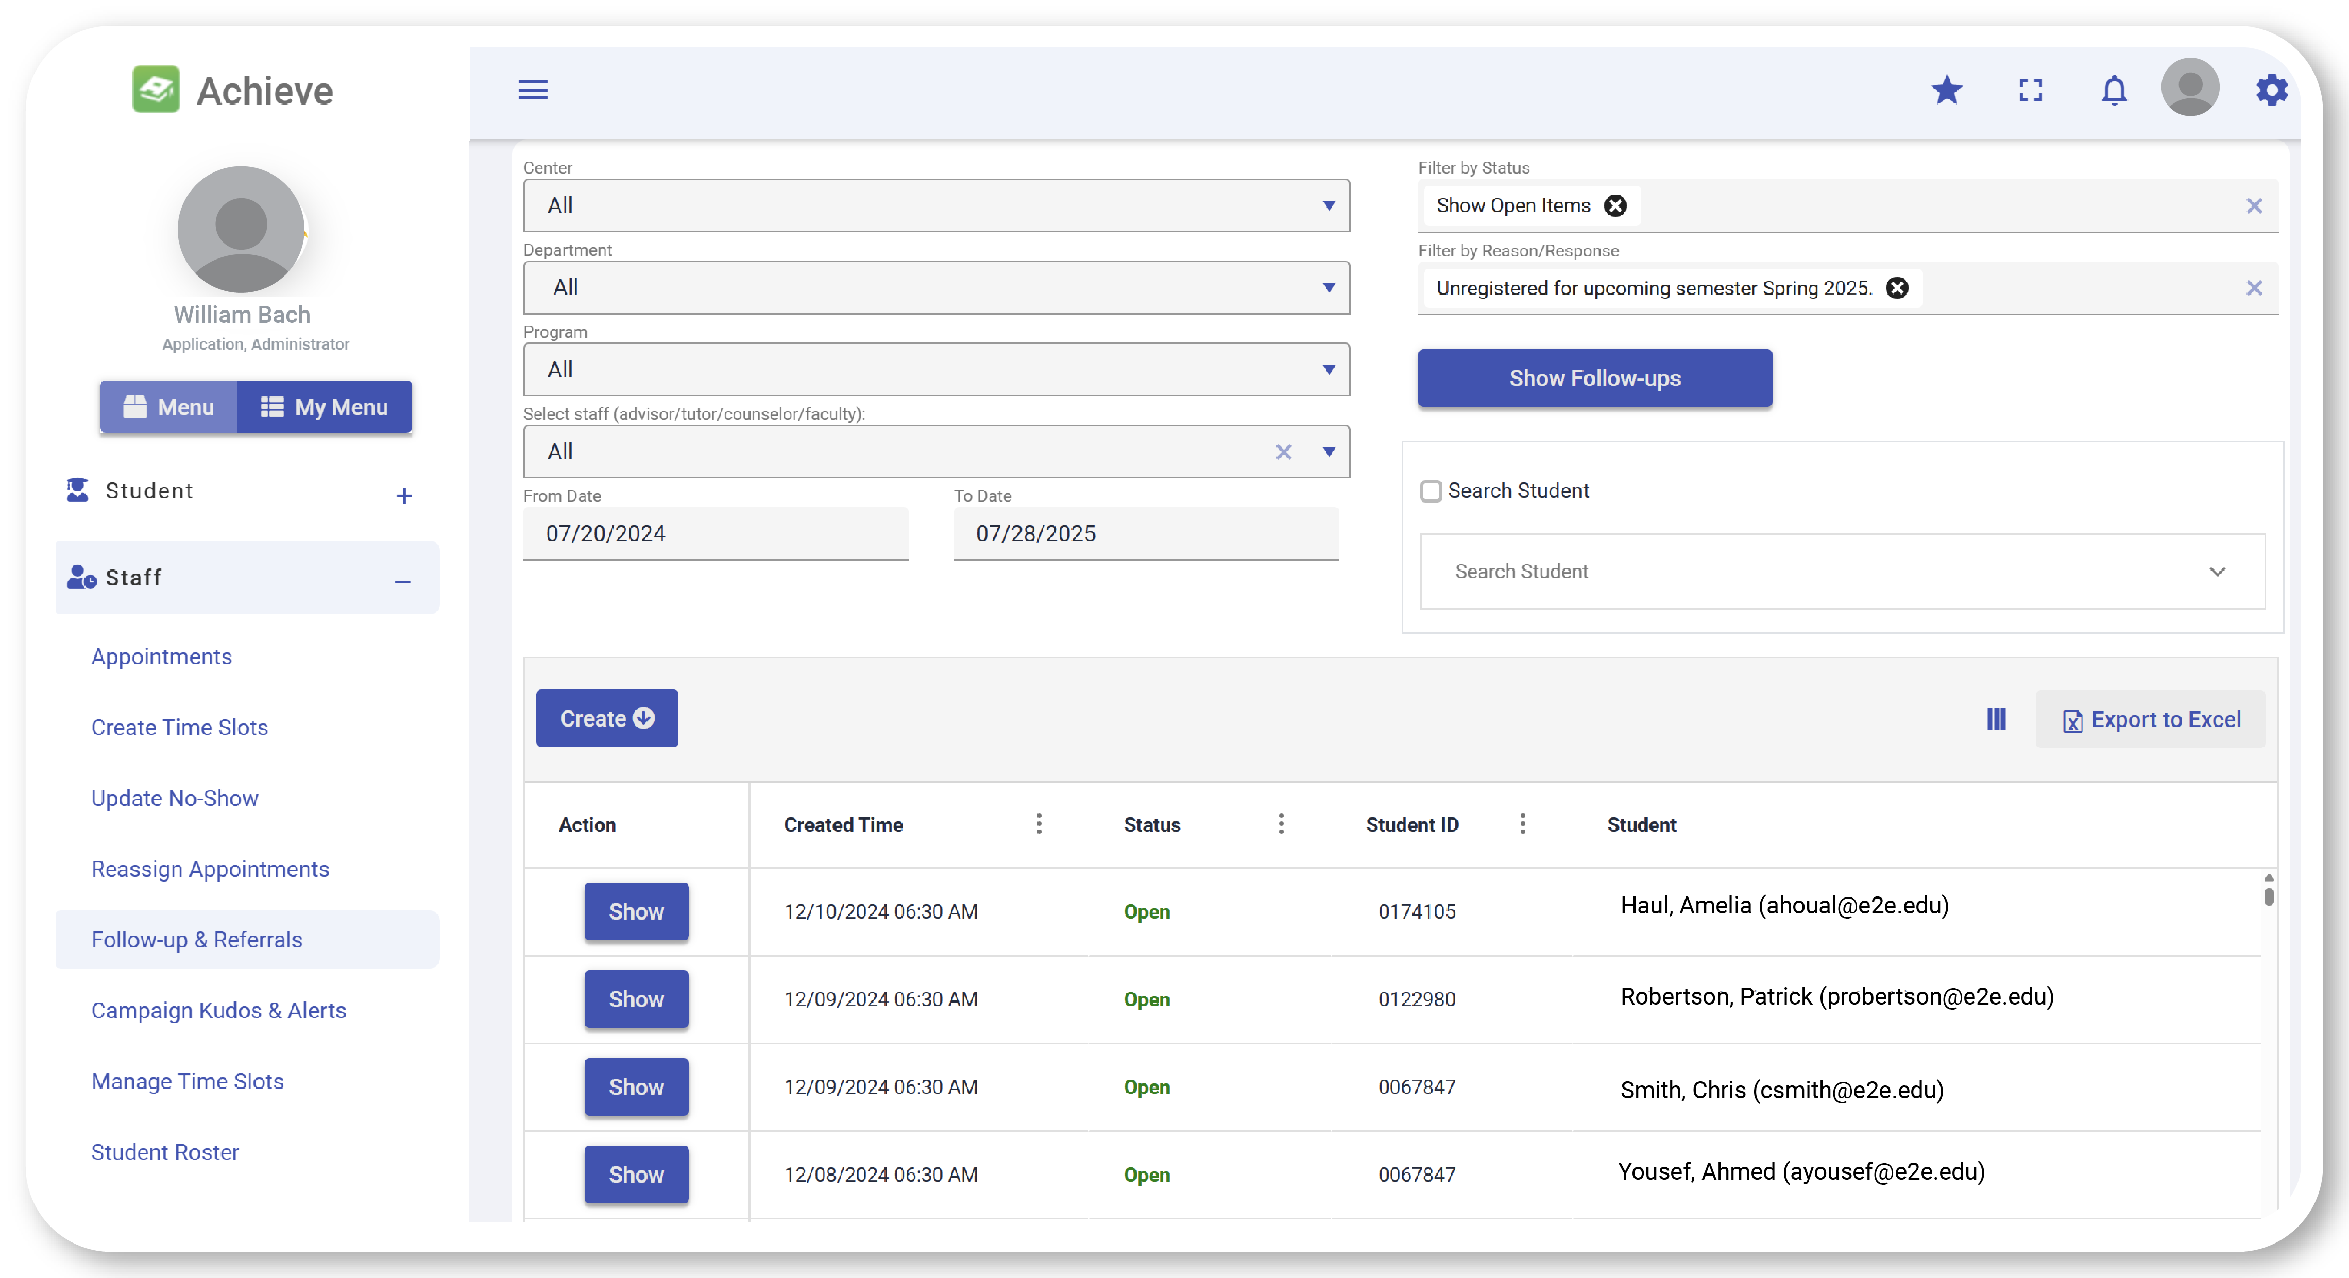Toggle fullscreen mode icon
Viewport: 2349px width, 1278px height.
[x=2031, y=90]
